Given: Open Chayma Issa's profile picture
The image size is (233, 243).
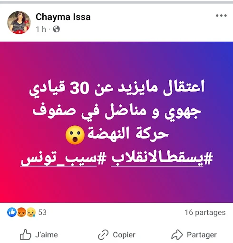Looking at the screenshot, I should [x=19, y=22].
